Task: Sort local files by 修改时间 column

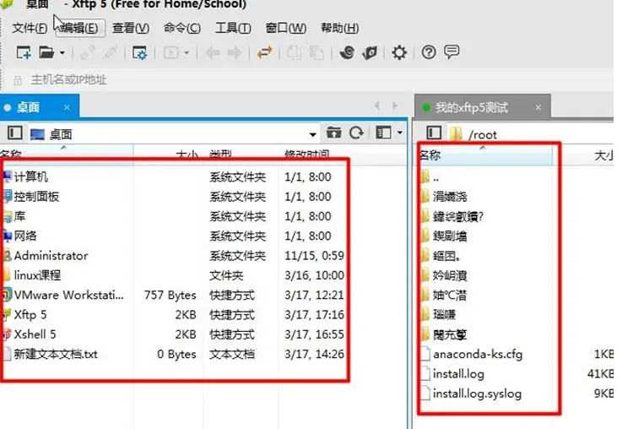Action: tap(306, 155)
